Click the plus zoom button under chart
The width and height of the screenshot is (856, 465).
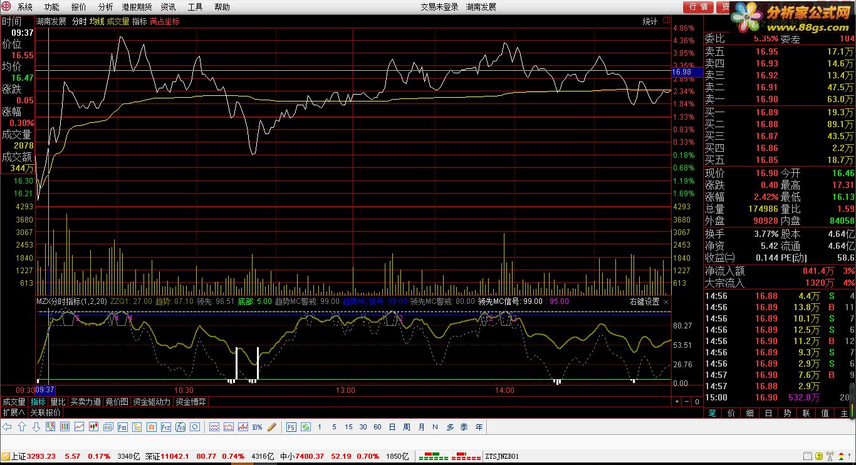pyautogui.click(x=677, y=402)
